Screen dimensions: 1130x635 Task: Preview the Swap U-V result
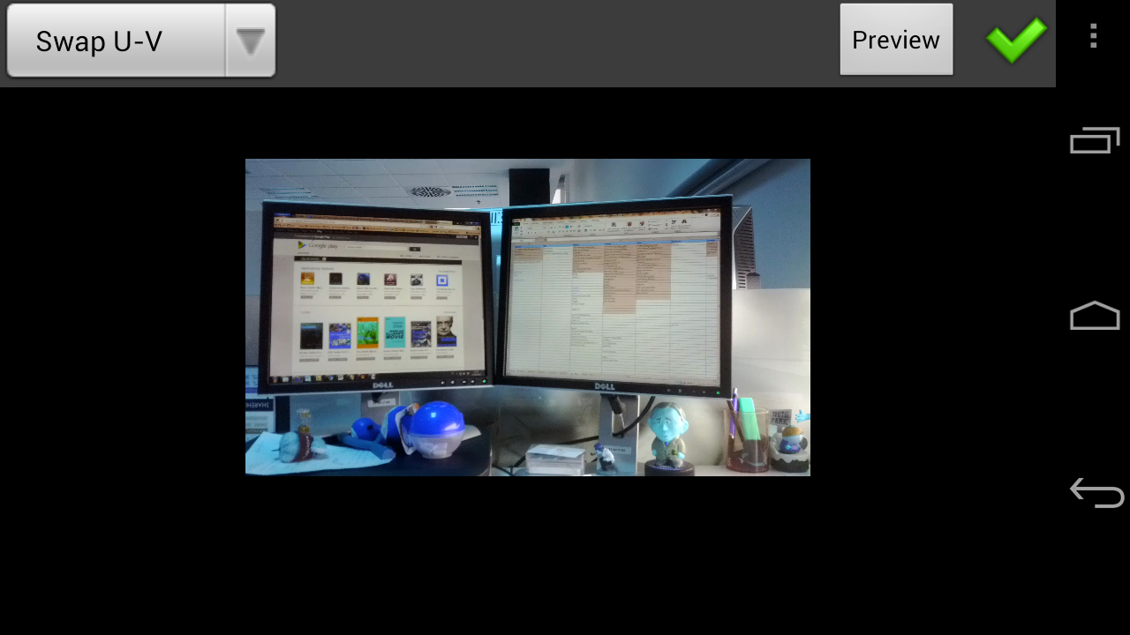click(895, 40)
